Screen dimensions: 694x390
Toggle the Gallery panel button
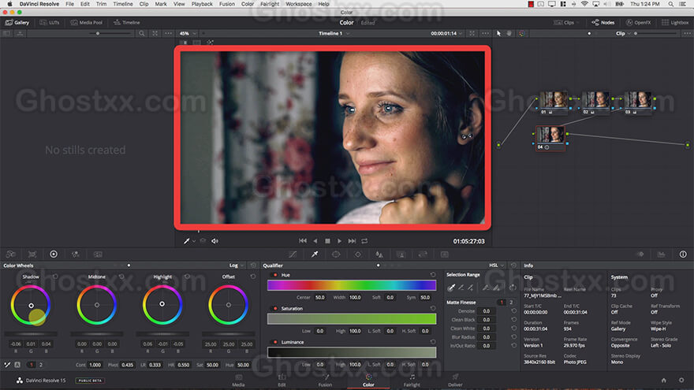click(x=17, y=23)
